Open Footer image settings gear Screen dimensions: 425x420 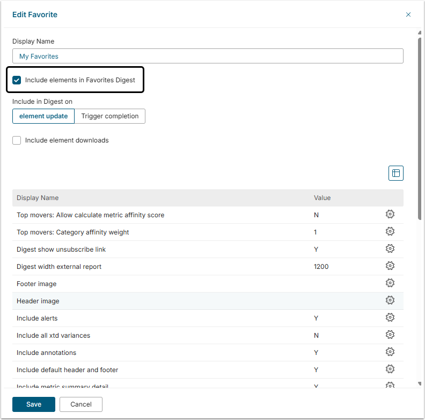click(x=390, y=283)
